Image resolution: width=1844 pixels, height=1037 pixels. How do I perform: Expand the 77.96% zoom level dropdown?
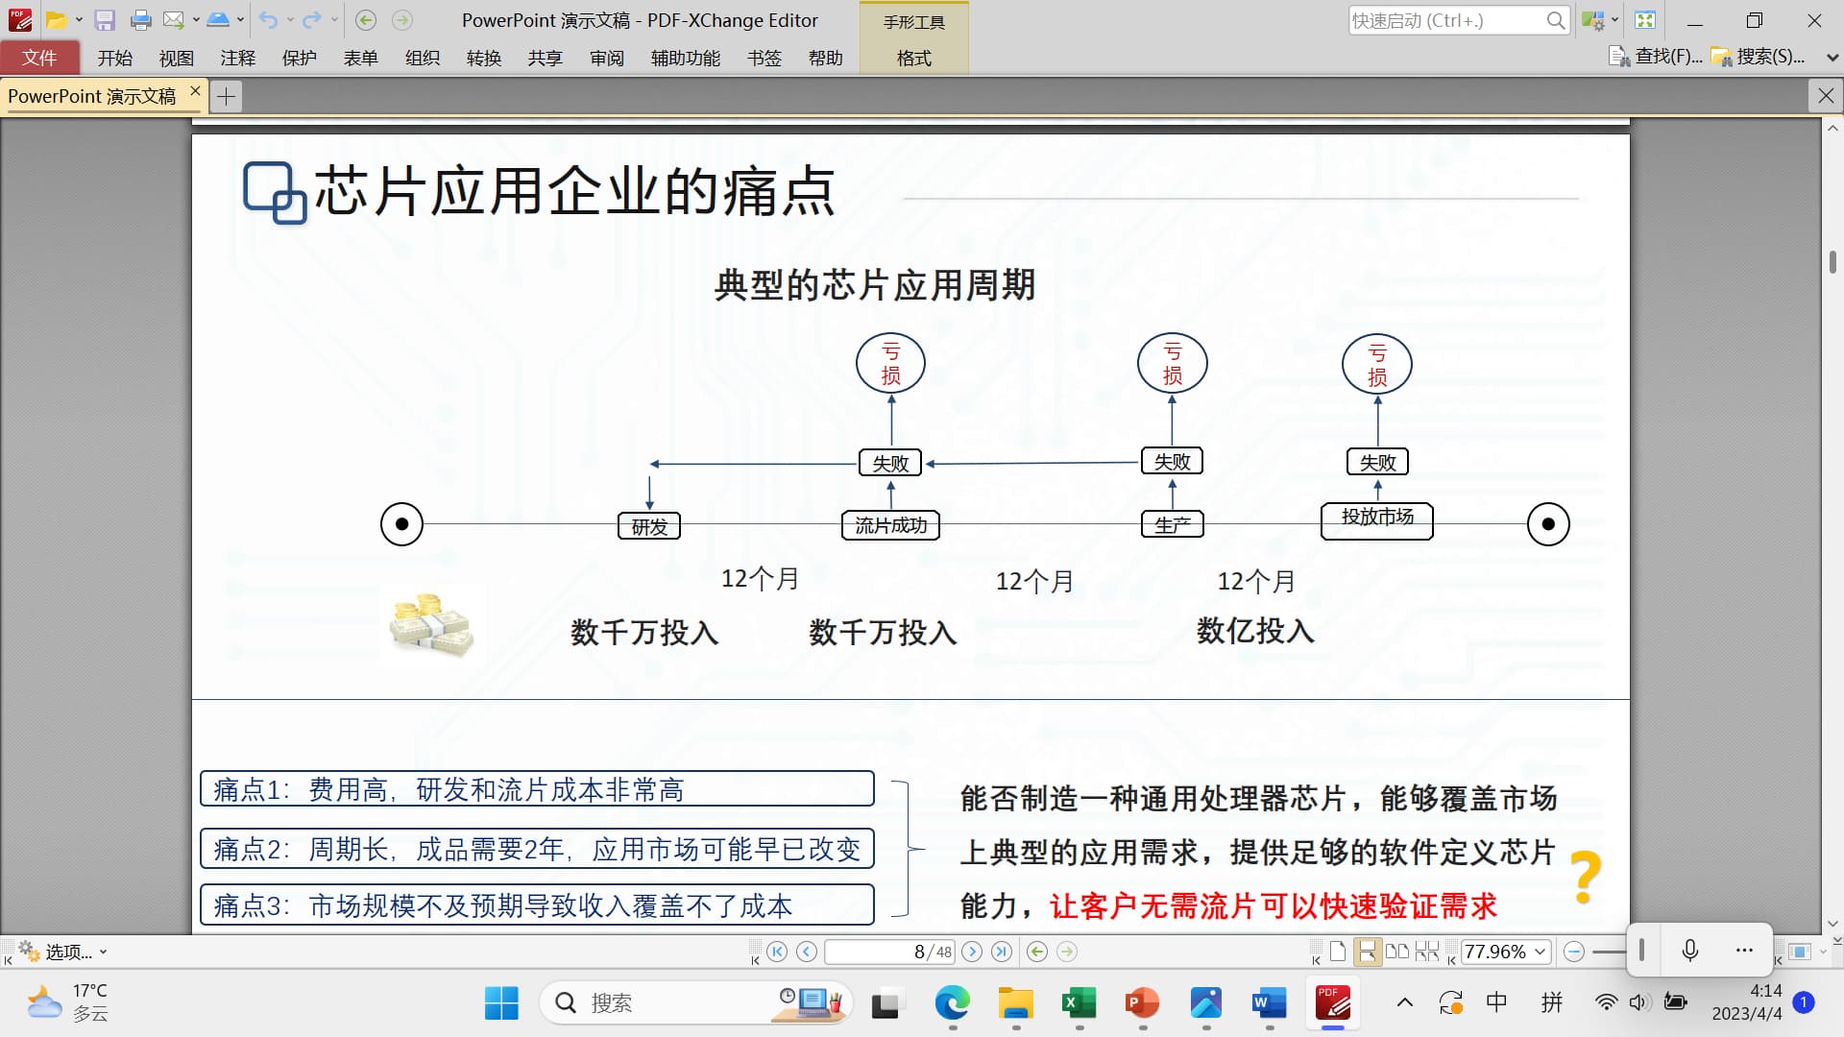click(x=1540, y=952)
